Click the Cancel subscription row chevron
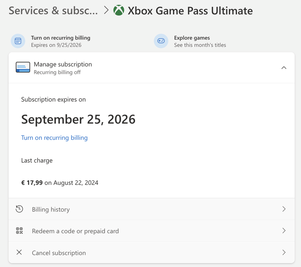 284,252
